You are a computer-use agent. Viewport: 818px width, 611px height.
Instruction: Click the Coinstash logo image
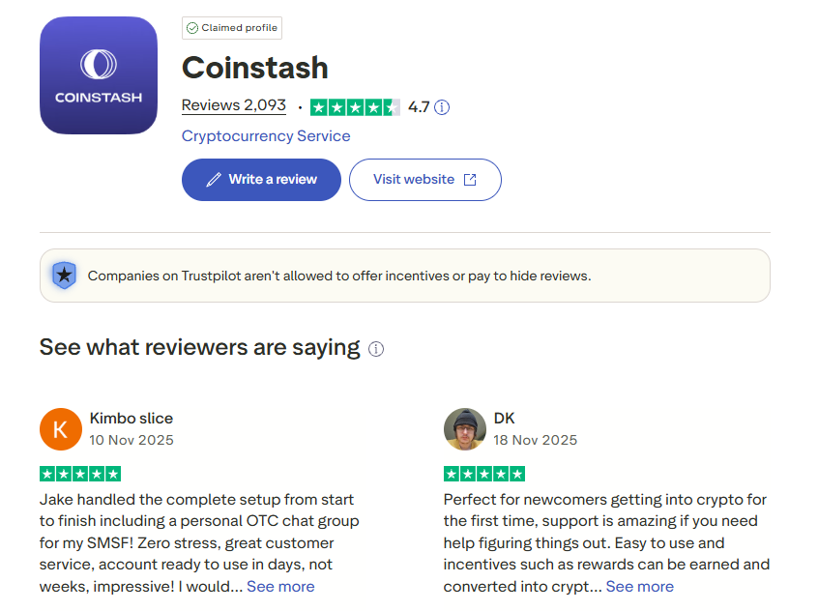pos(99,75)
